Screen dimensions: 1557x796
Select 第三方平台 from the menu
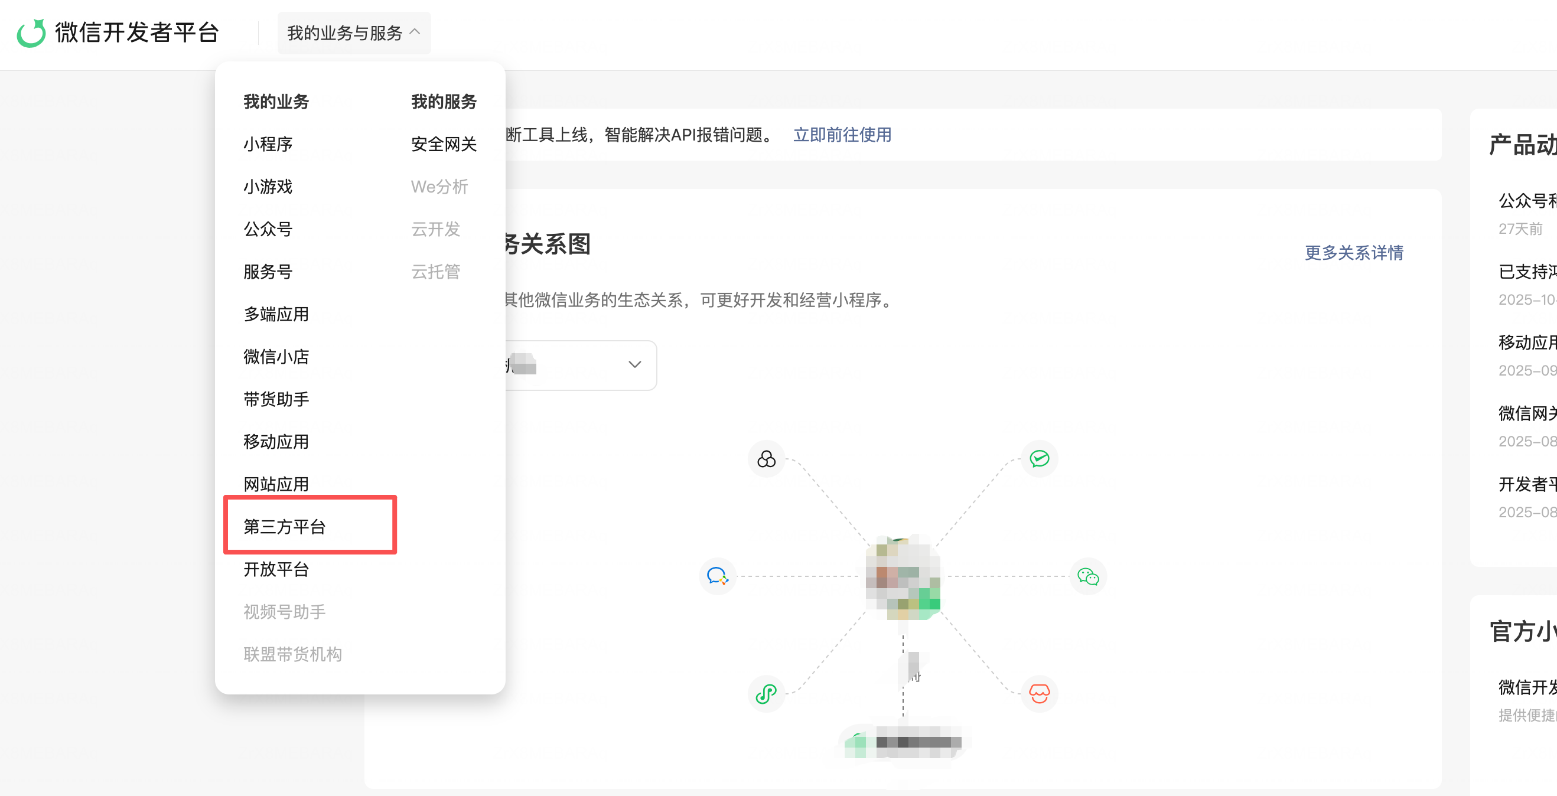(285, 527)
